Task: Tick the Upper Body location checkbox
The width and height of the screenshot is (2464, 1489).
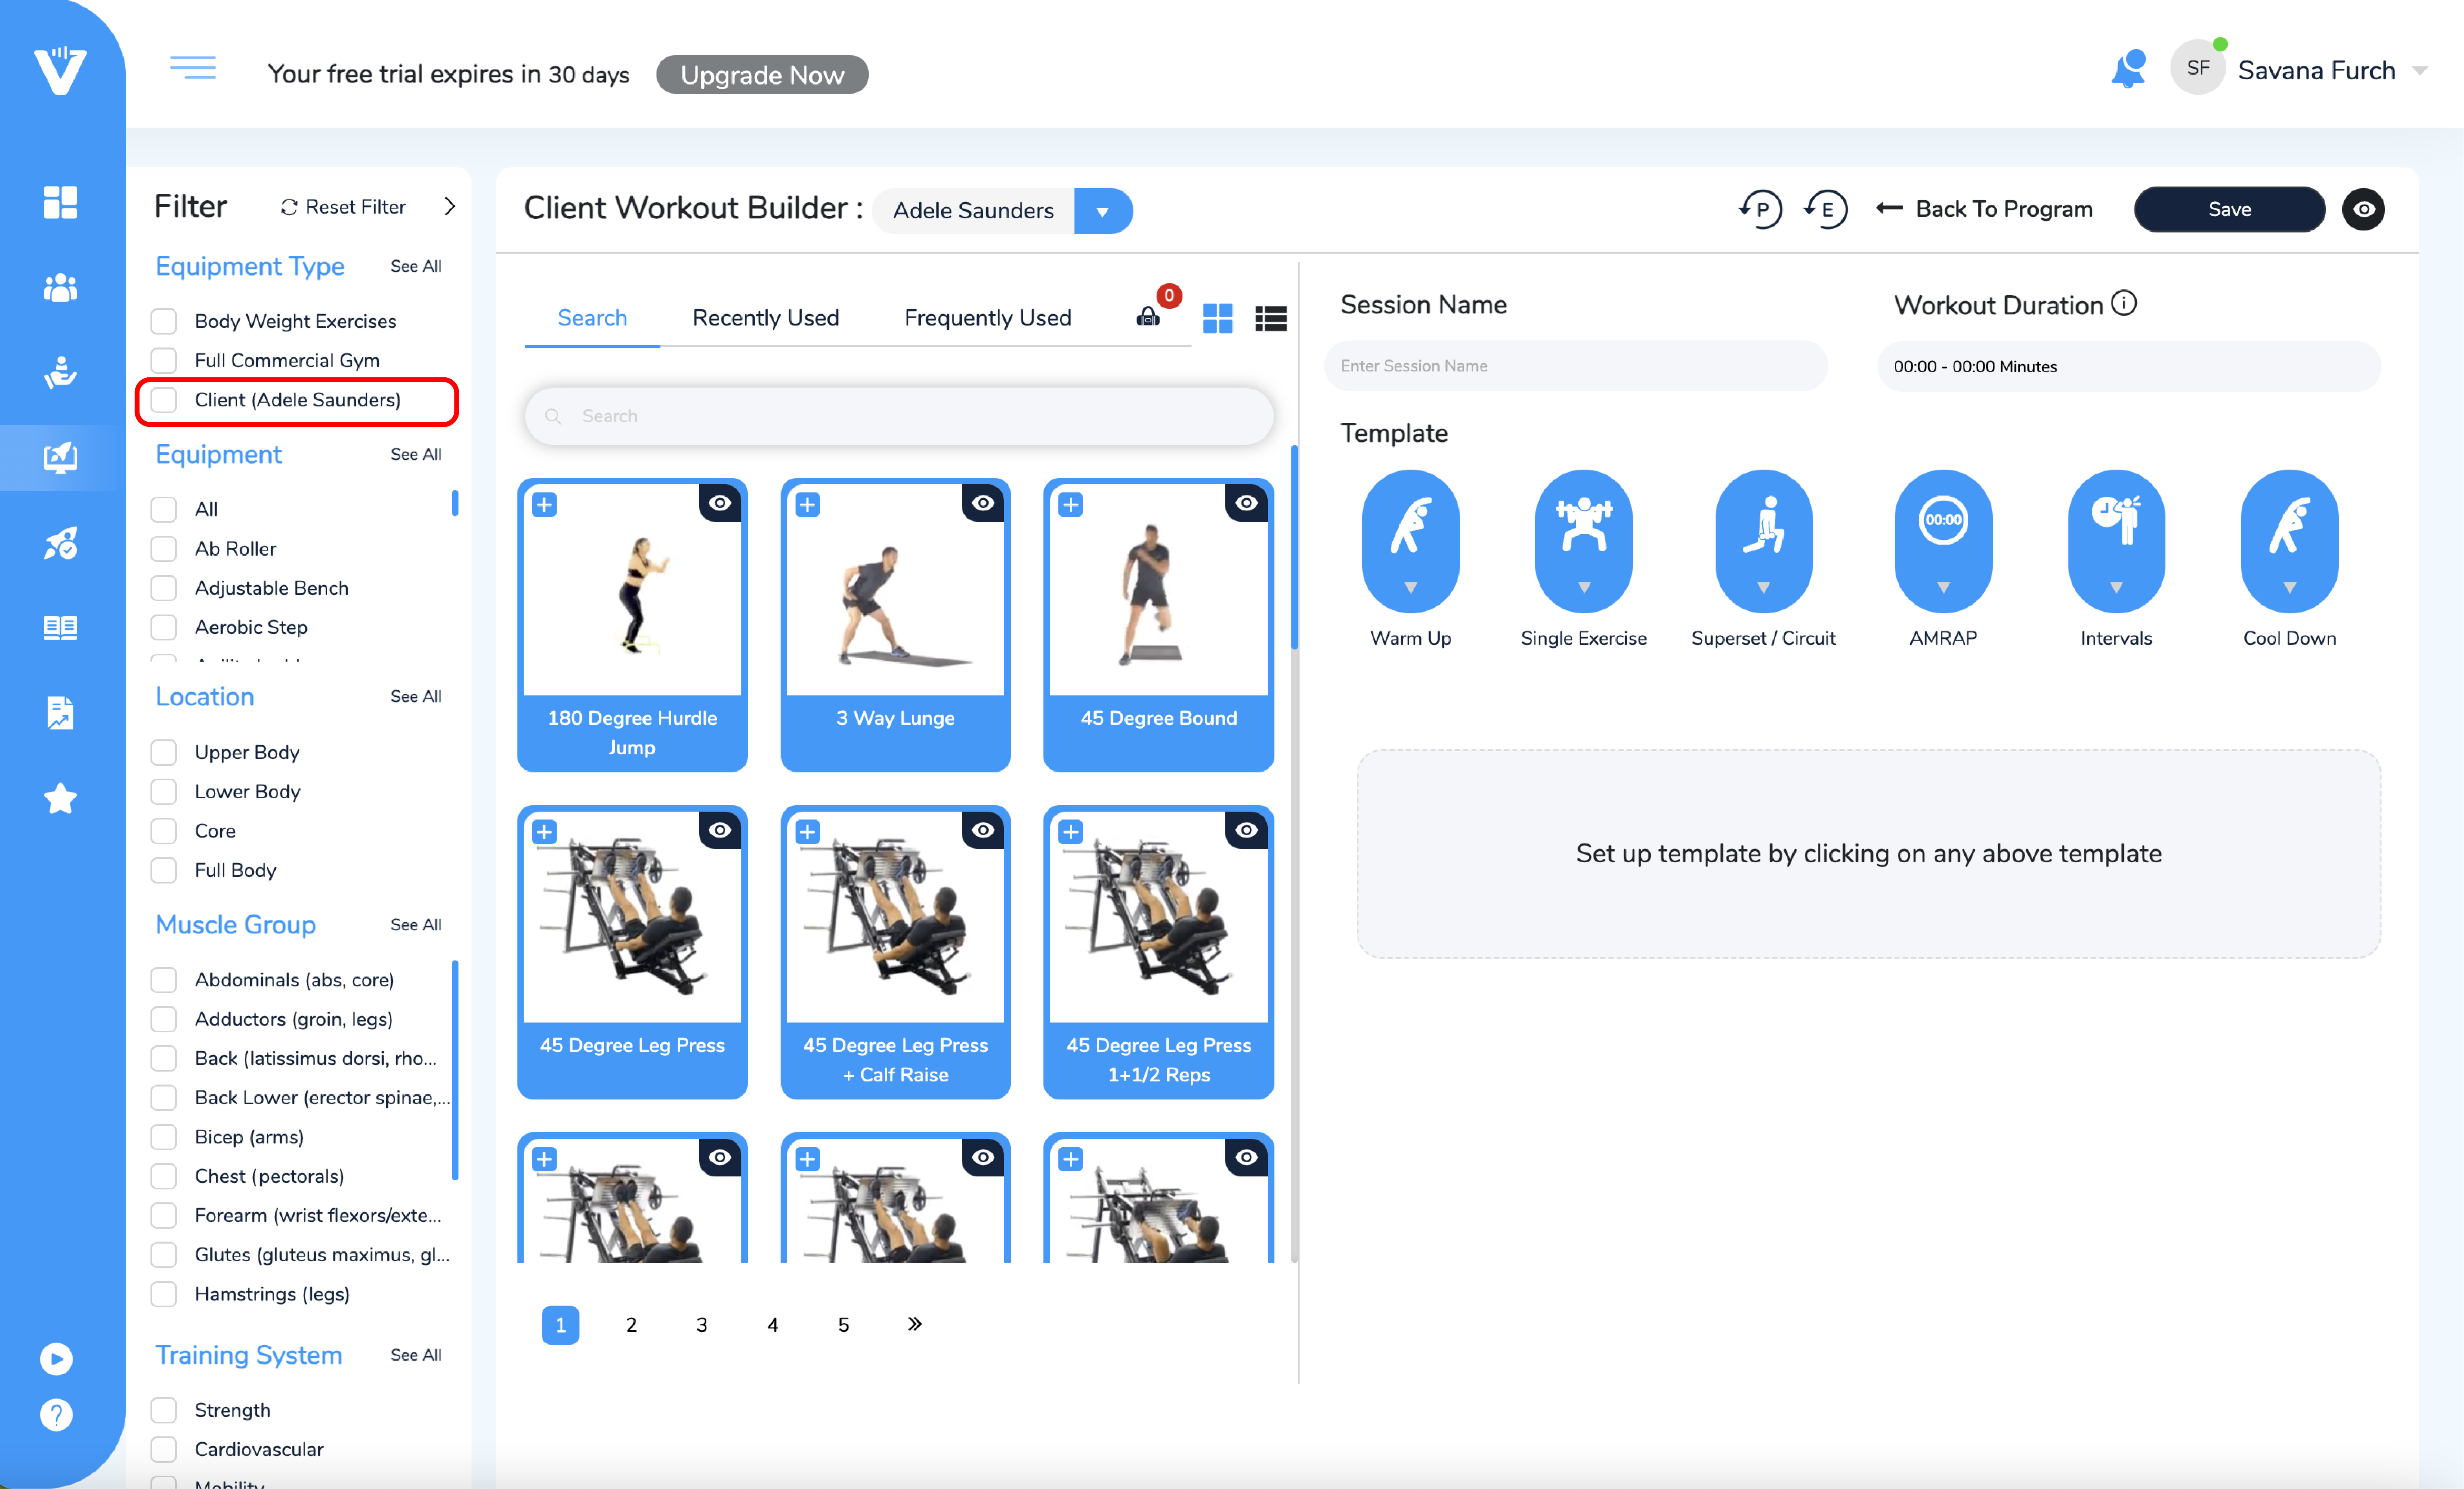Action: tap(163, 752)
